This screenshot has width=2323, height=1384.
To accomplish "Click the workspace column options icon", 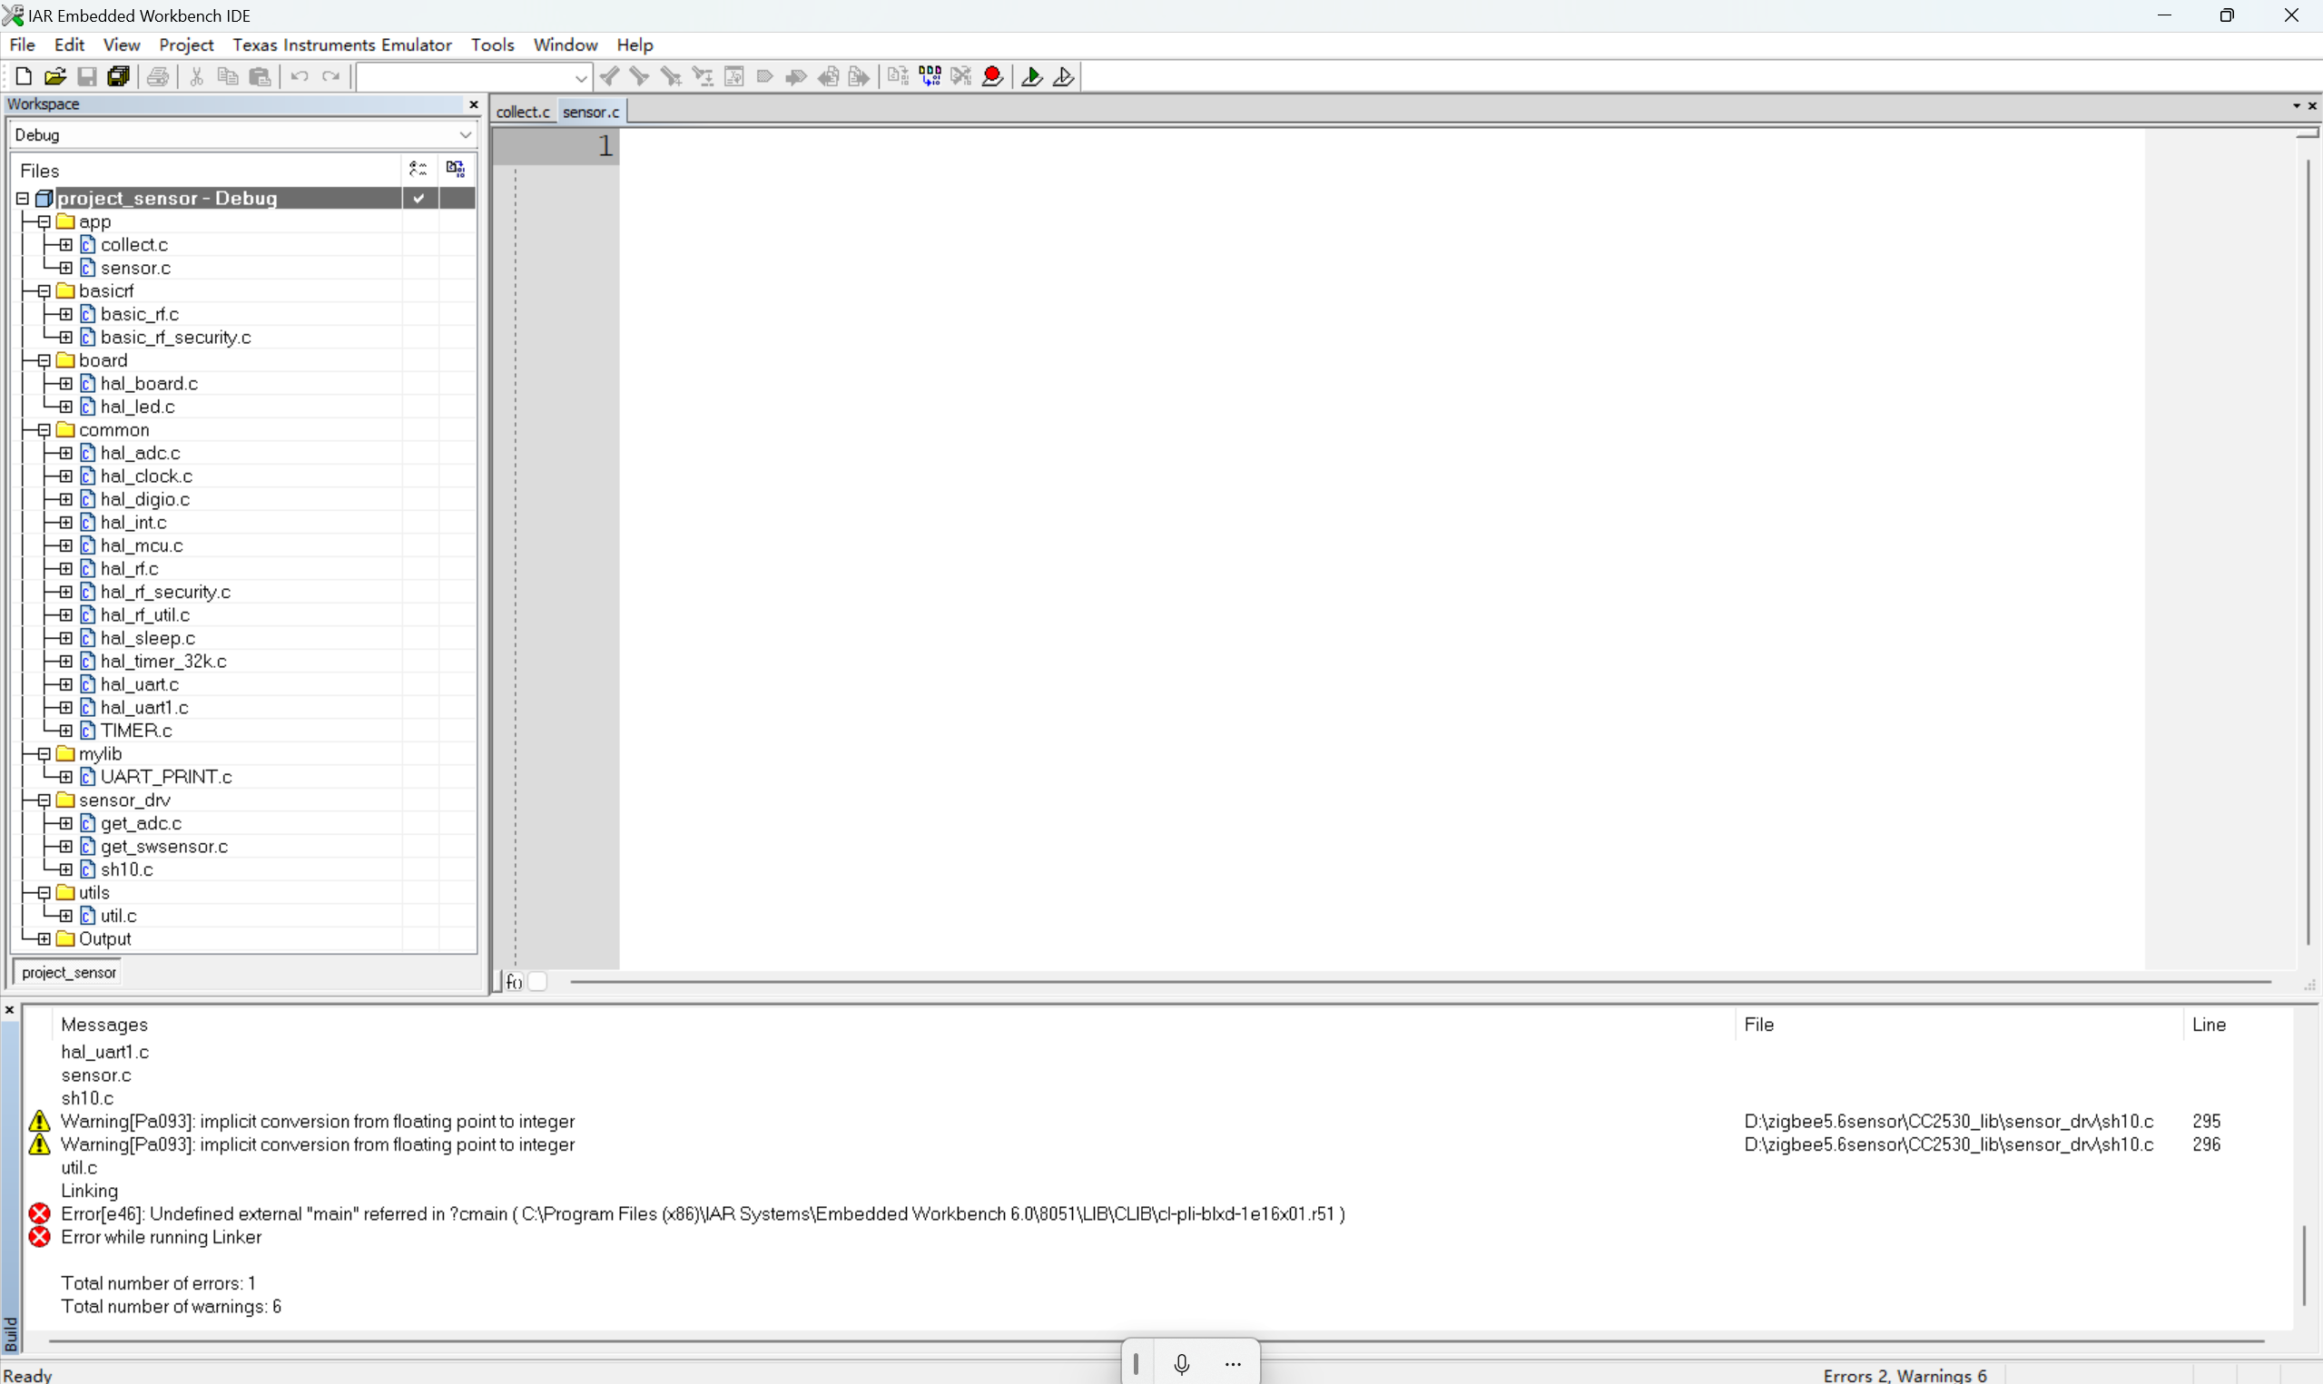I will pos(418,169).
